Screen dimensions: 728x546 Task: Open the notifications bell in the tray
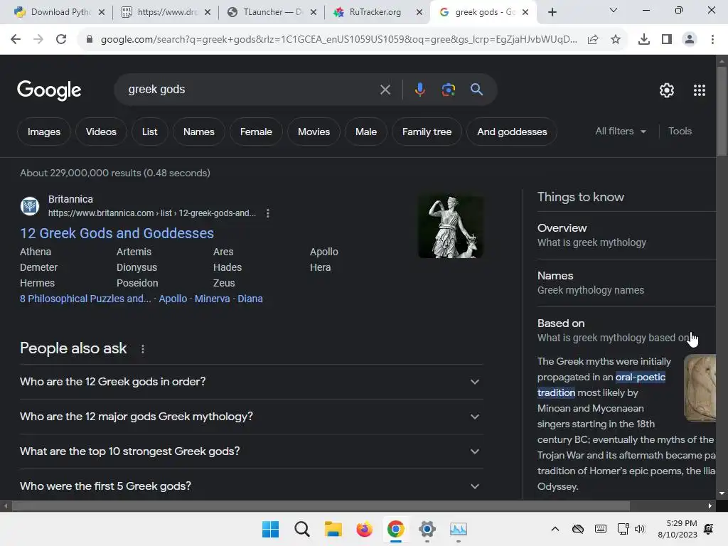click(x=709, y=529)
